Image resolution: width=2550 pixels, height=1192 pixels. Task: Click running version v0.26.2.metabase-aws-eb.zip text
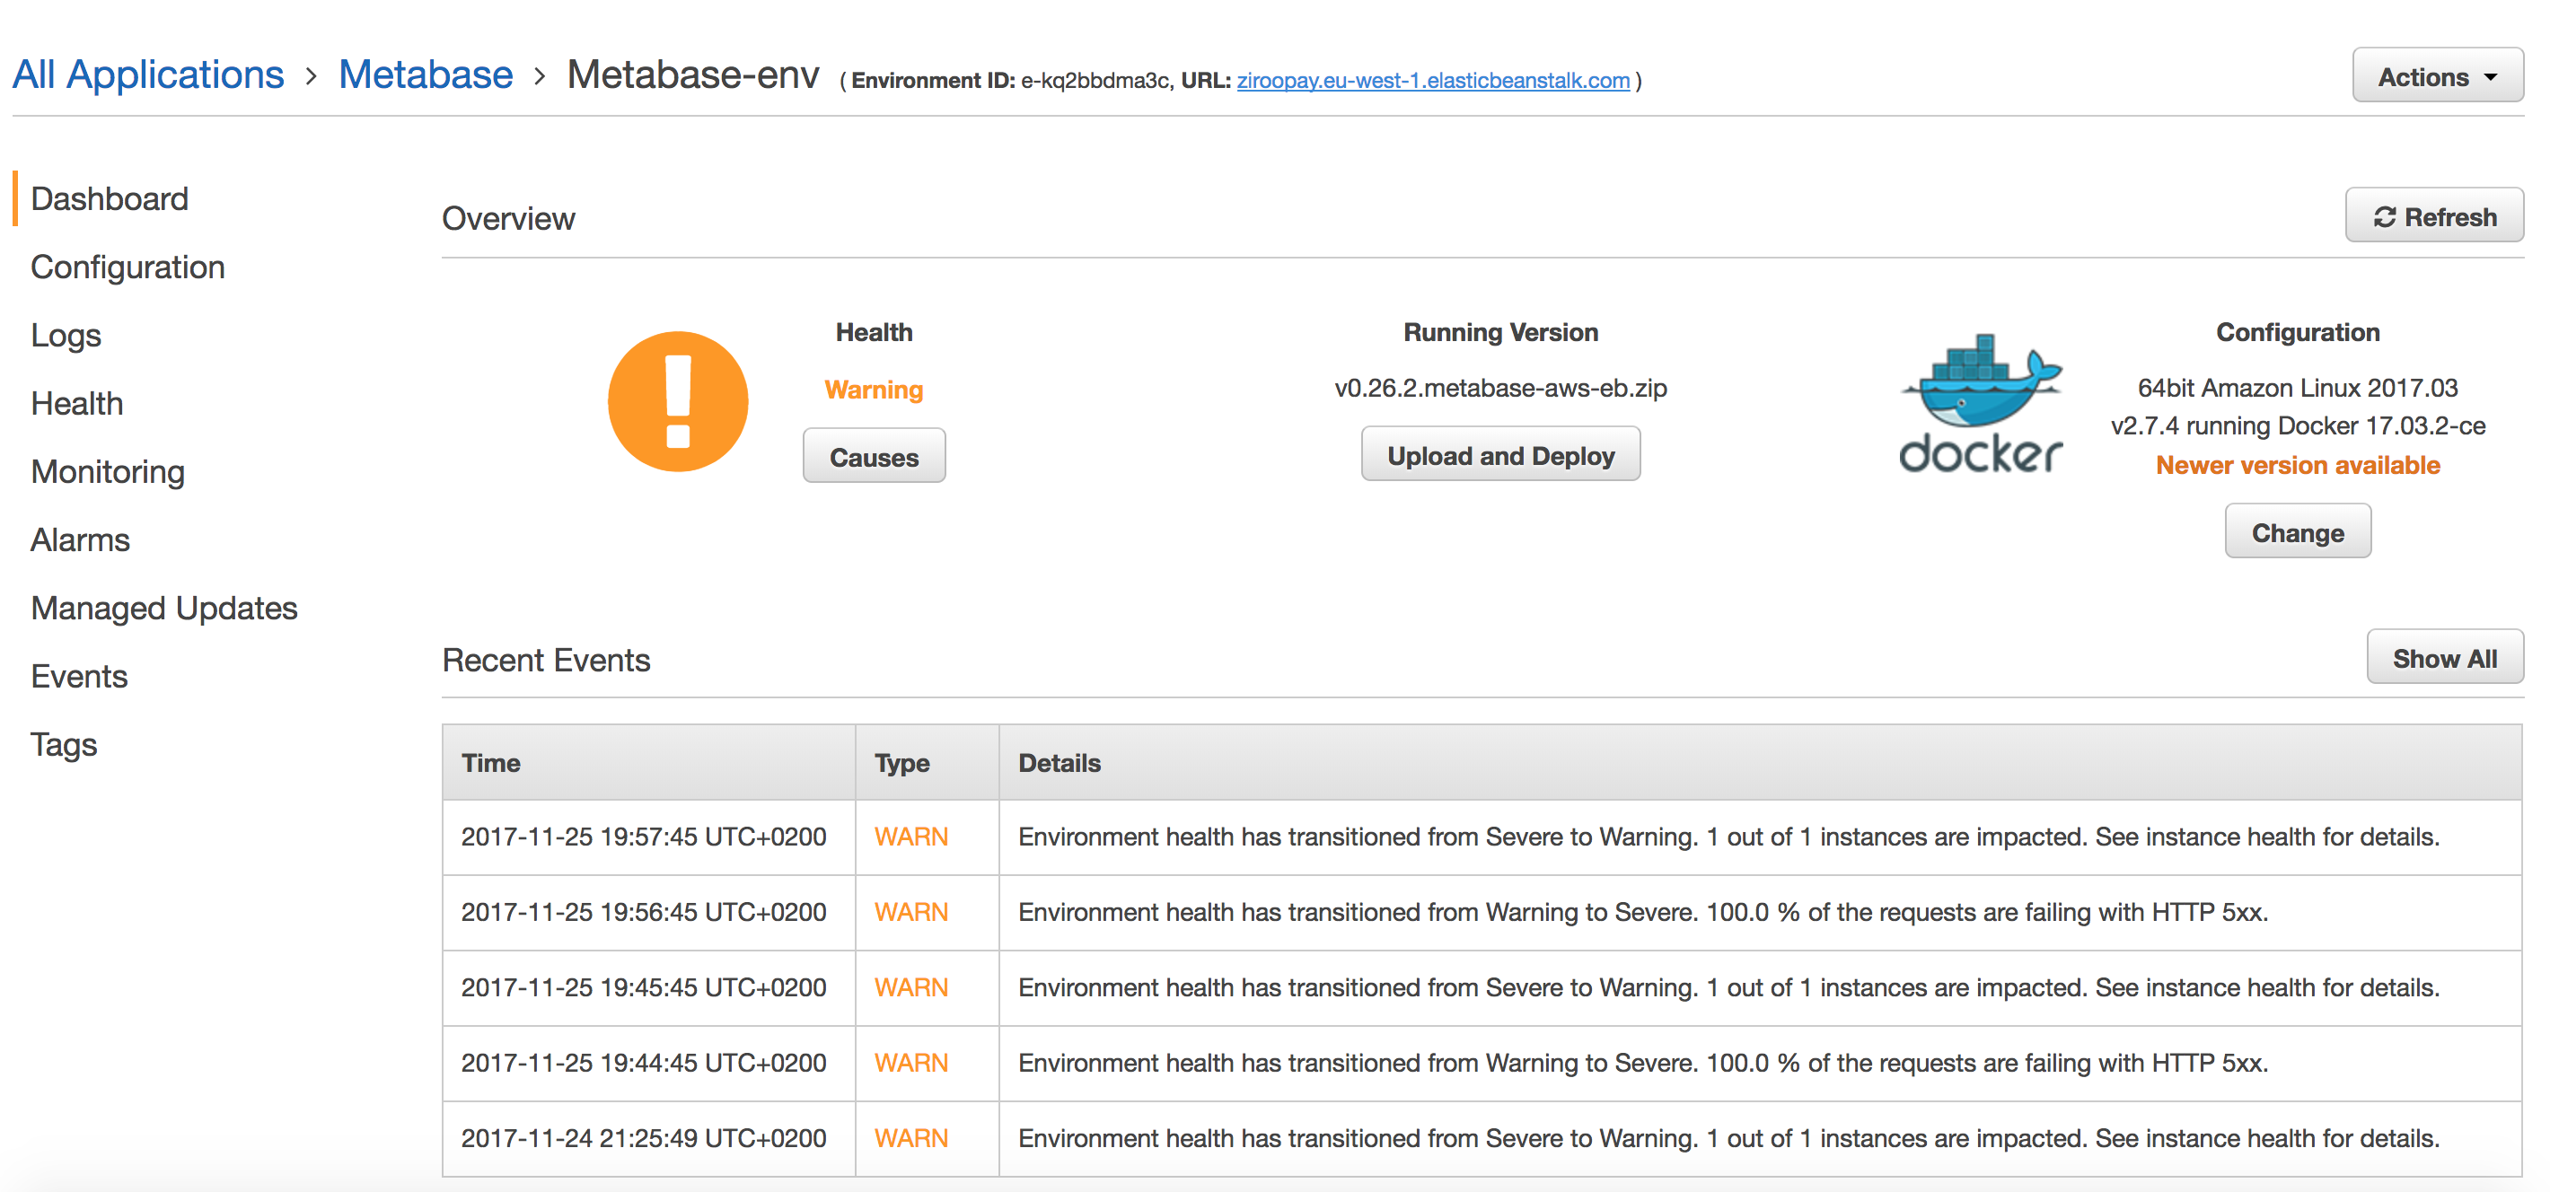(1500, 388)
